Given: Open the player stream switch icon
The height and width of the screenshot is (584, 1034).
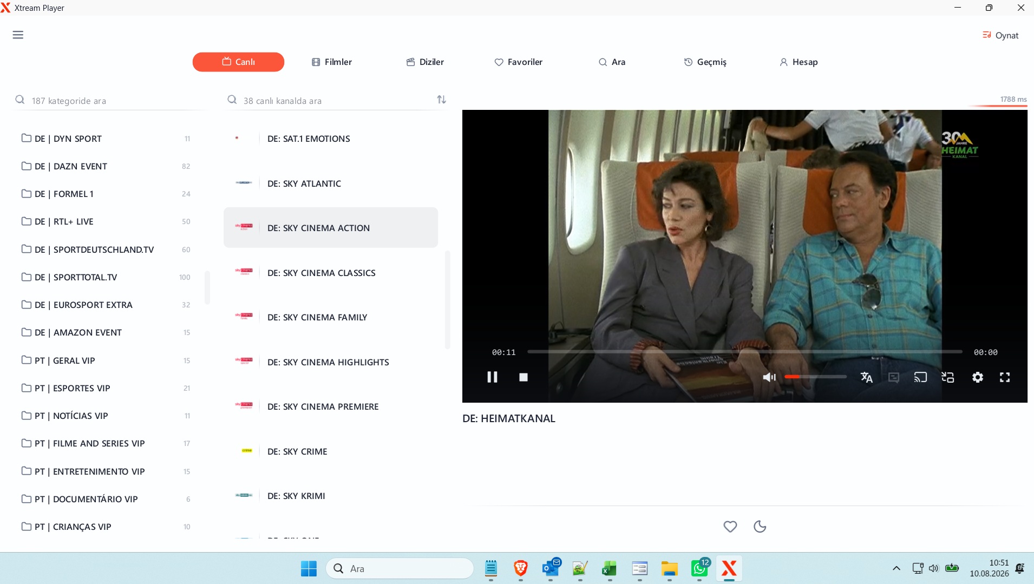Looking at the screenshot, I should [948, 377].
